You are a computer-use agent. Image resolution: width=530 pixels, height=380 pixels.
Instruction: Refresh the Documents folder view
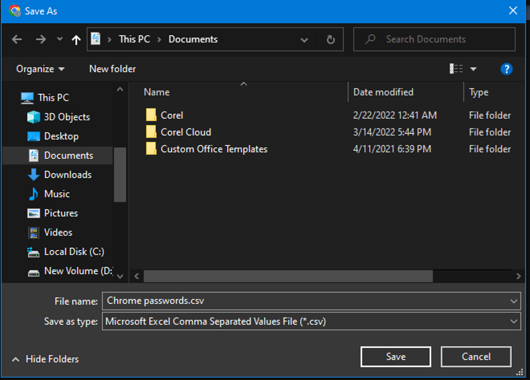pyautogui.click(x=331, y=40)
